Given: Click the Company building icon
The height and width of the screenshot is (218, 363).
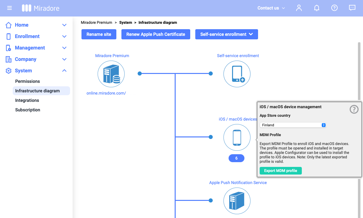Looking at the screenshot, I should (9, 59).
